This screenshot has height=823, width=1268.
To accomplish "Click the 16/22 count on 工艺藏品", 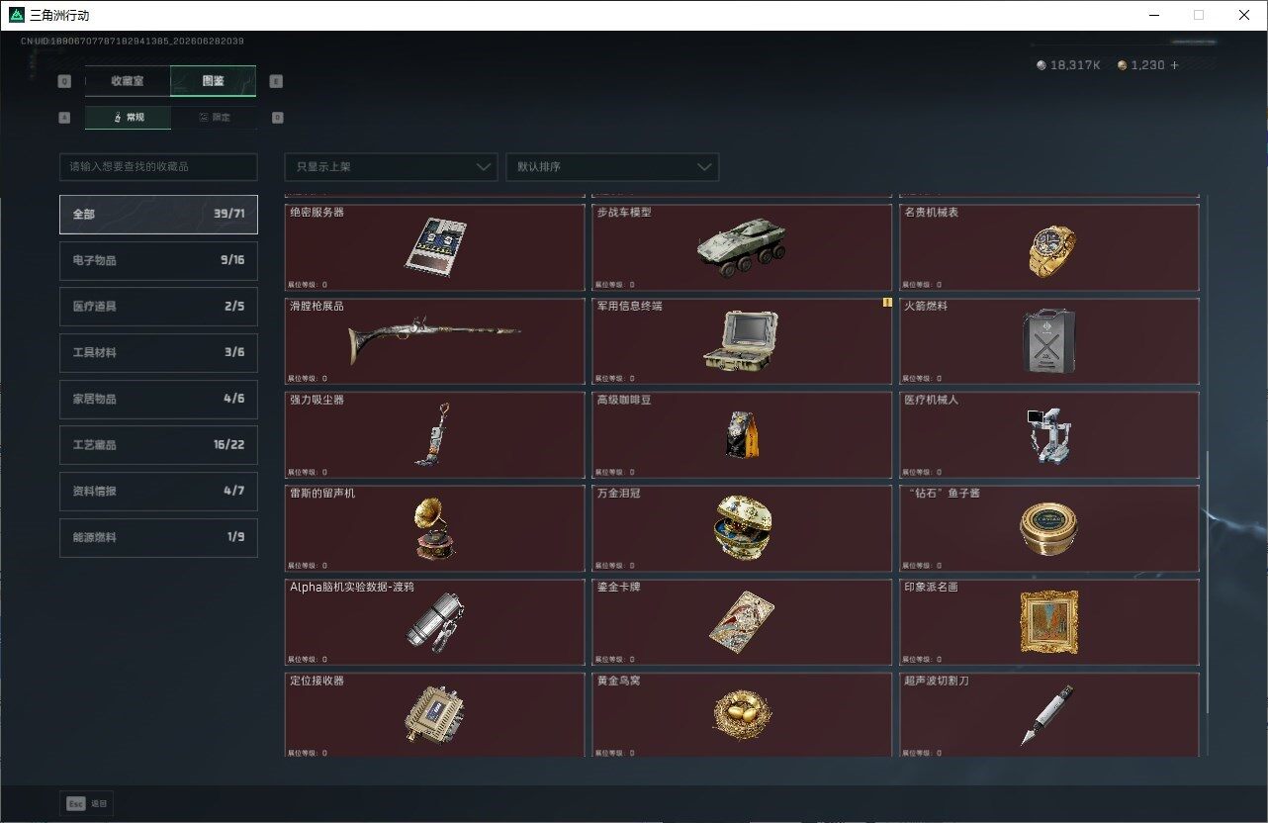I will coord(228,445).
